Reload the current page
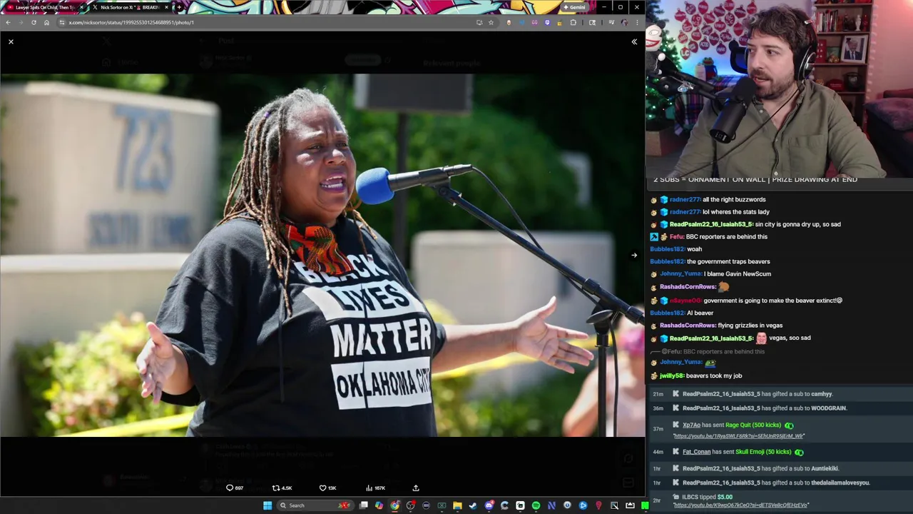 point(34,22)
